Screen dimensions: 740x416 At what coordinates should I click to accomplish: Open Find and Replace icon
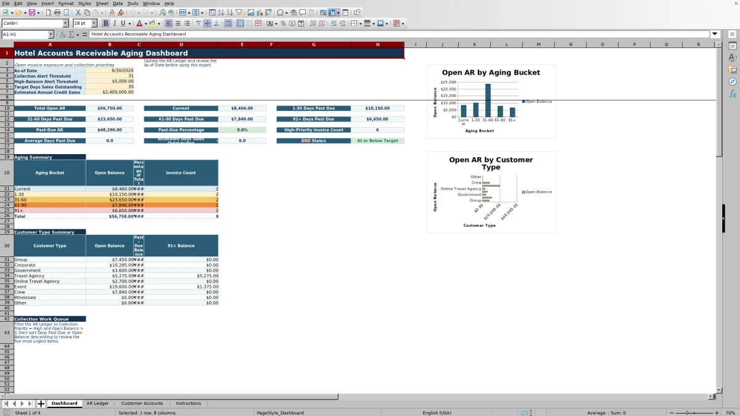(x=162, y=12)
